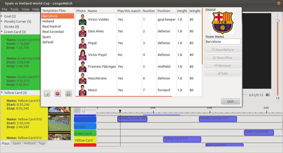The width and height of the screenshot is (283, 153).
Task: Click the New After button
Action: (x=222, y=58)
